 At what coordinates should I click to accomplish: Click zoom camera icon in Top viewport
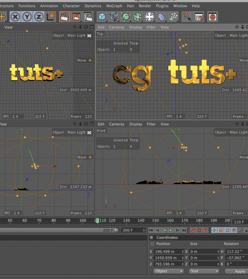click(243, 27)
